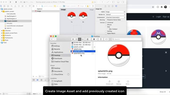Open the Compression dropdown

tap(115, 17)
